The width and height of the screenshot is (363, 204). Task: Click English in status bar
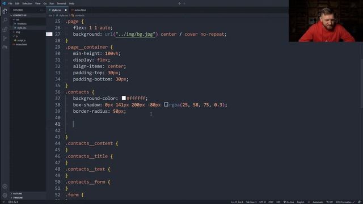(301, 202)
